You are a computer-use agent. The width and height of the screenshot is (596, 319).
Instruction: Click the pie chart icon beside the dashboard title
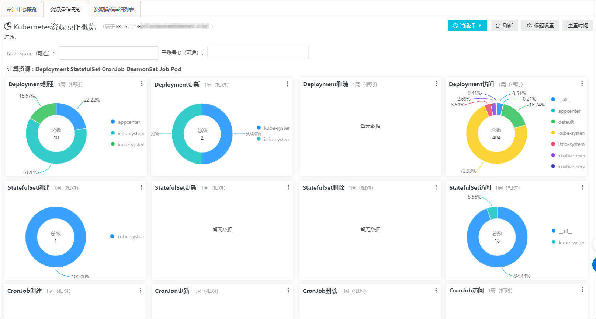[x=8, y=27]
